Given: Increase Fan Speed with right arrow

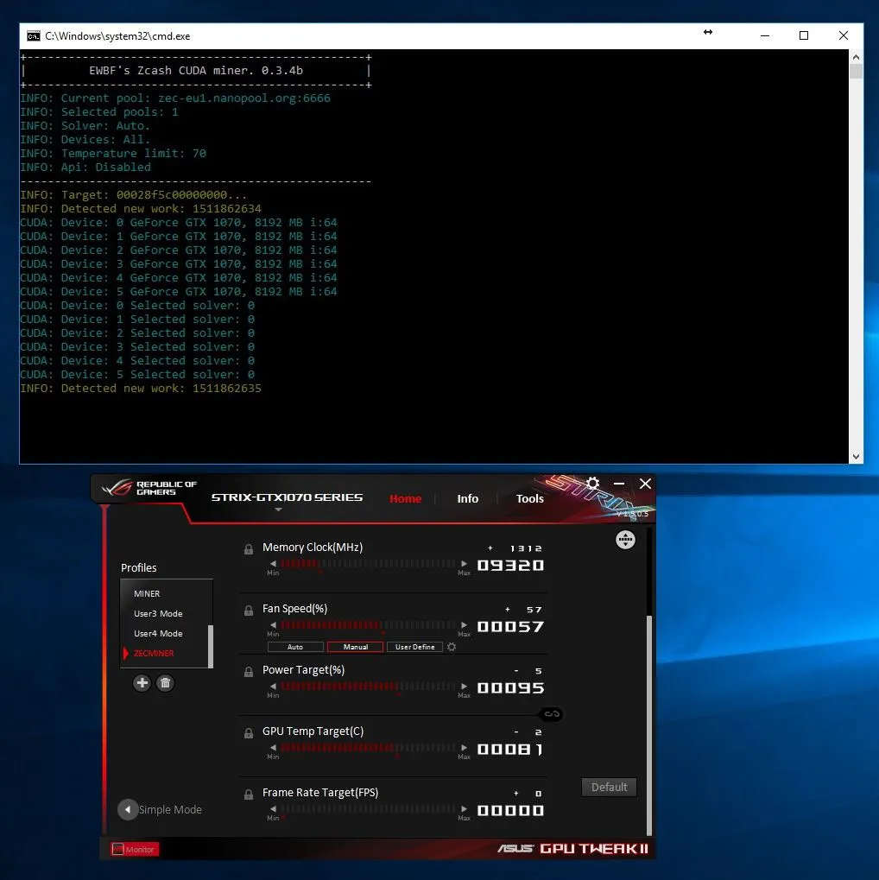Looking at the screenshot, I should (464, 624).
